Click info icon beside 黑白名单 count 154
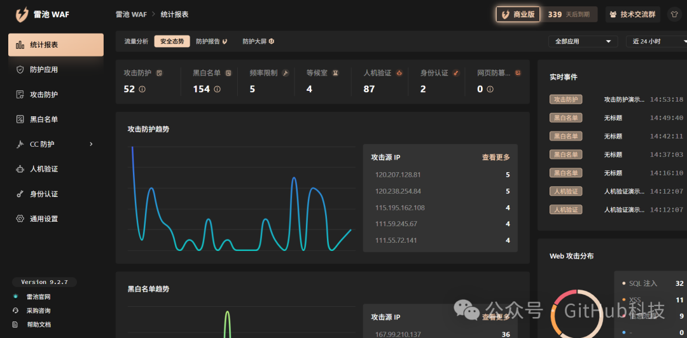Viewport: 687px width, 338px height. coord(218,89)
